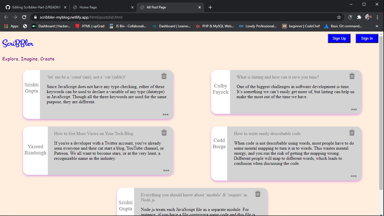Close the All Post Page tab
The image size is (384, 216).
(x=200, y=7)
